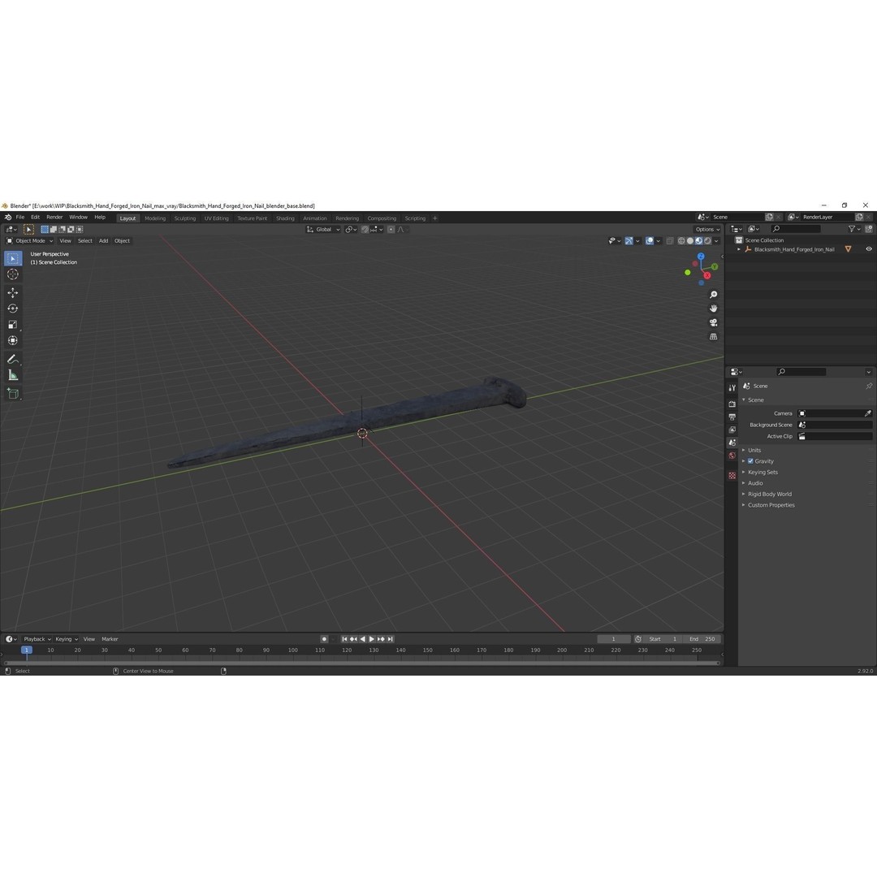Screen dimensions: 877x877
Task: Choose the Move tool
Action: point(13,292)
